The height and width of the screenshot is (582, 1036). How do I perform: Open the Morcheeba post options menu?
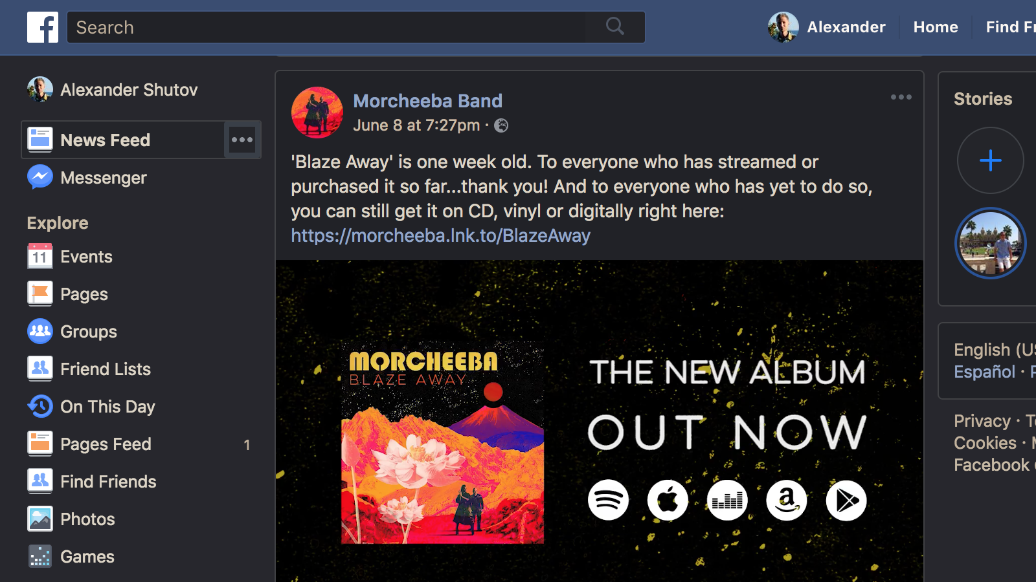tap(901, 97)
